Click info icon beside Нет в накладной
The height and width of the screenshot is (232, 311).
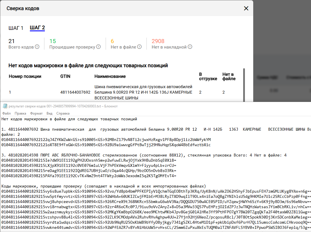[x=190, y=47]
